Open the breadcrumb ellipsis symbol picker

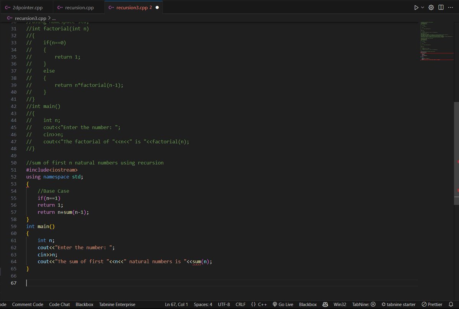pyautogui.click(x=54, y=18)
